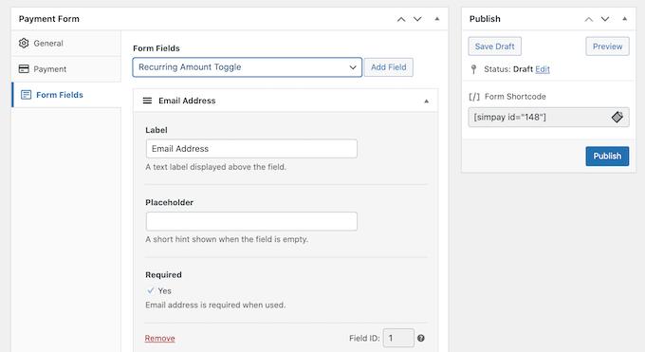The image size is (645, 352).
Task: Click the Save Draft button
Action: tap(494, 46)
